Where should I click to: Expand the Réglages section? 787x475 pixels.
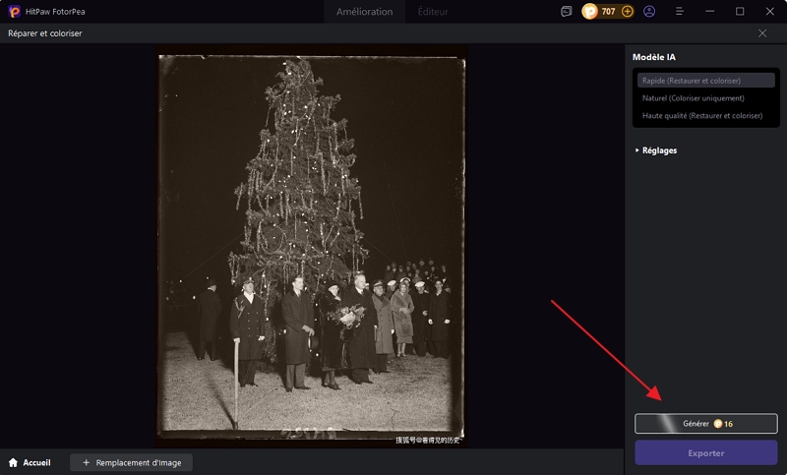pyautogui.click(x=656, y=150)
